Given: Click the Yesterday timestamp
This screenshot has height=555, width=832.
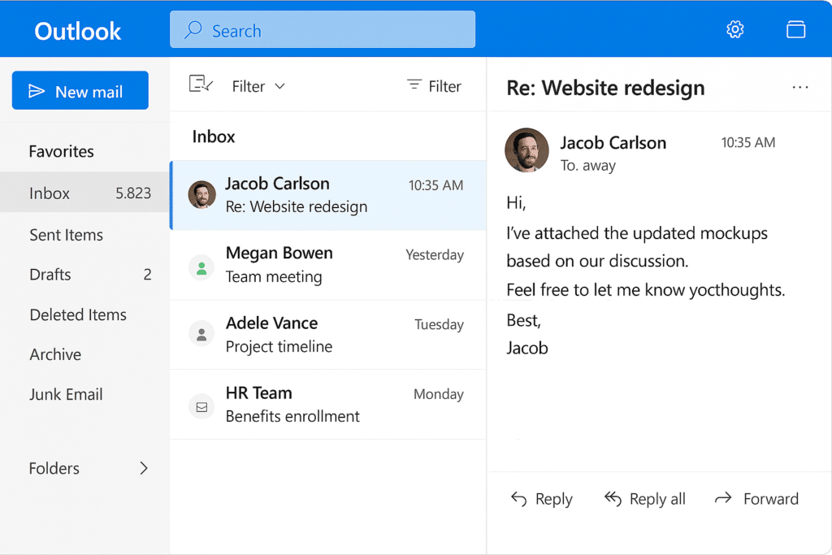Looking at the screenshot, I should pyautogui.click(x=435, y=255).
